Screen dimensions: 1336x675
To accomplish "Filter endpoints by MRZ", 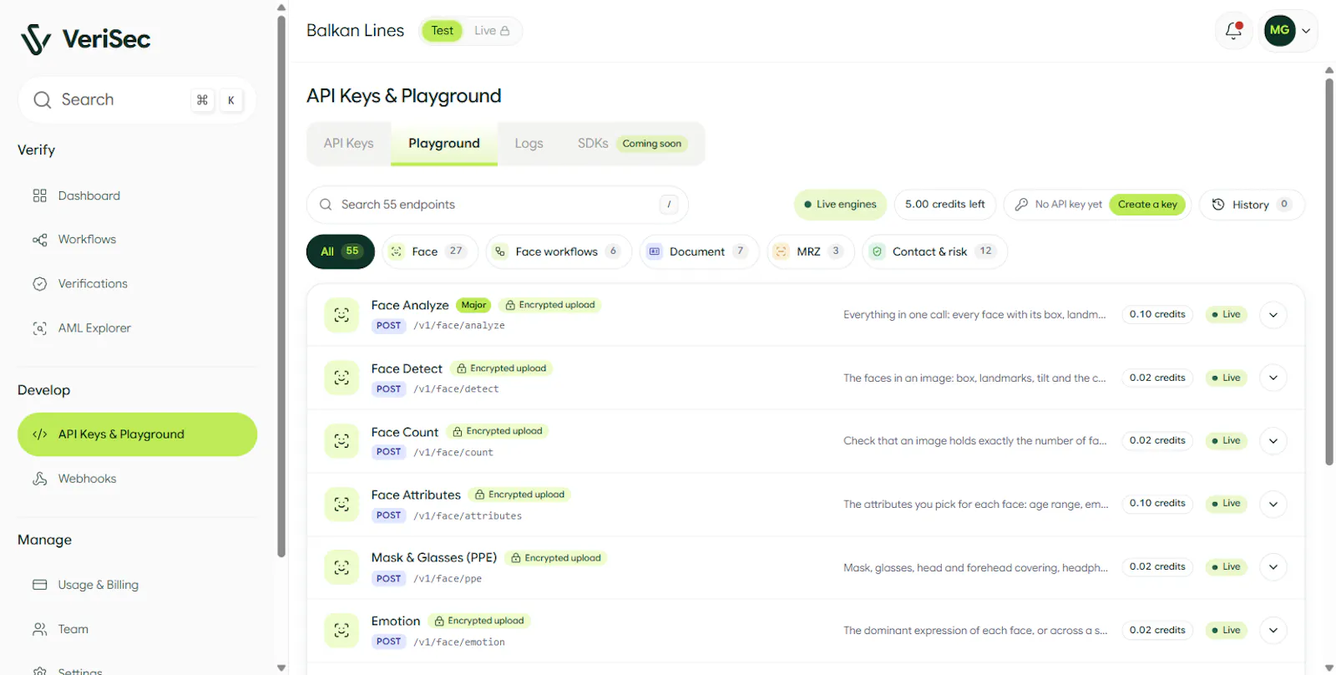I will 811,251.
